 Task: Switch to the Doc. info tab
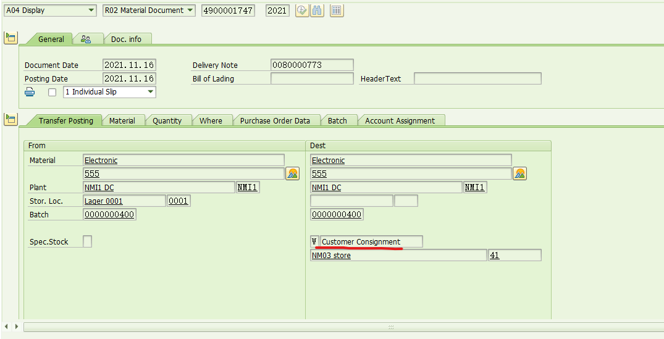click(x=126, y=39)
